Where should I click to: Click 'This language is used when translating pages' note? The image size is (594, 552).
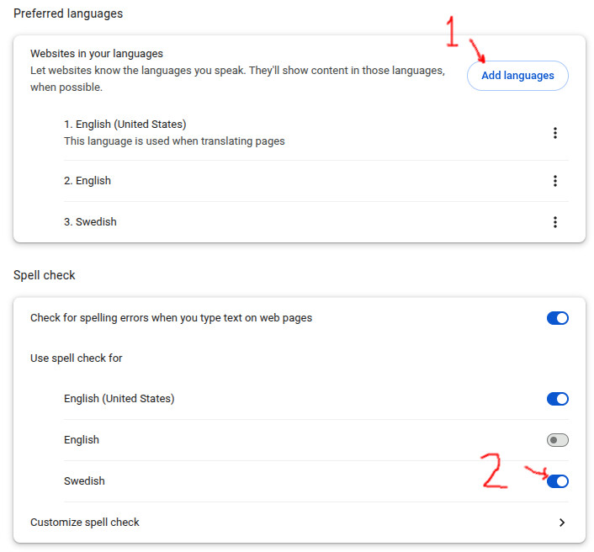pyautogui.click(x=174, y=141)
